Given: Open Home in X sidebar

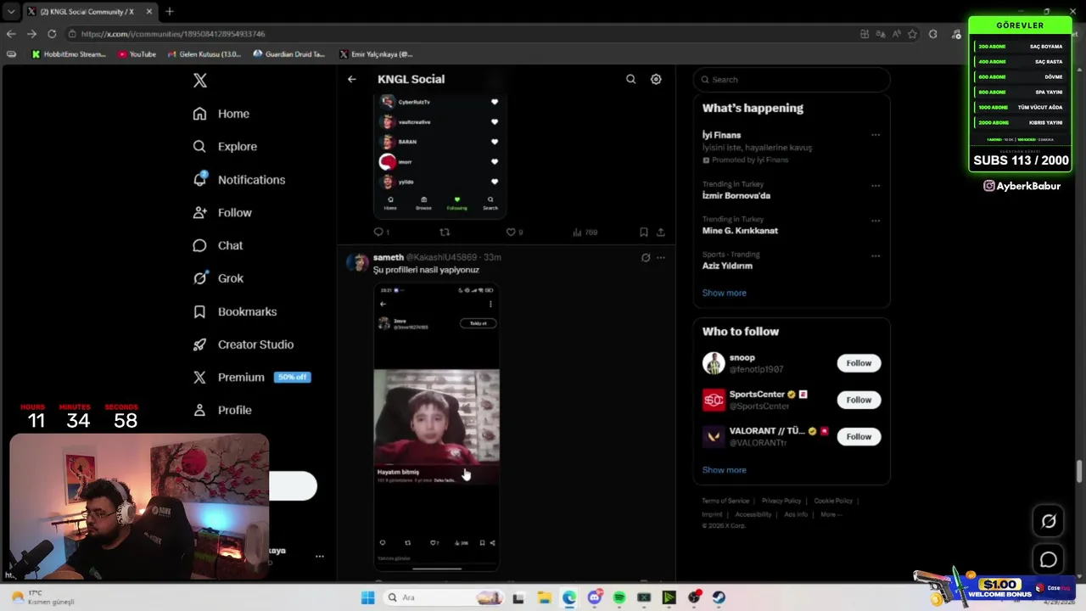Looking at the screenshot, I should pyautogui.click(x=221, y=114).
